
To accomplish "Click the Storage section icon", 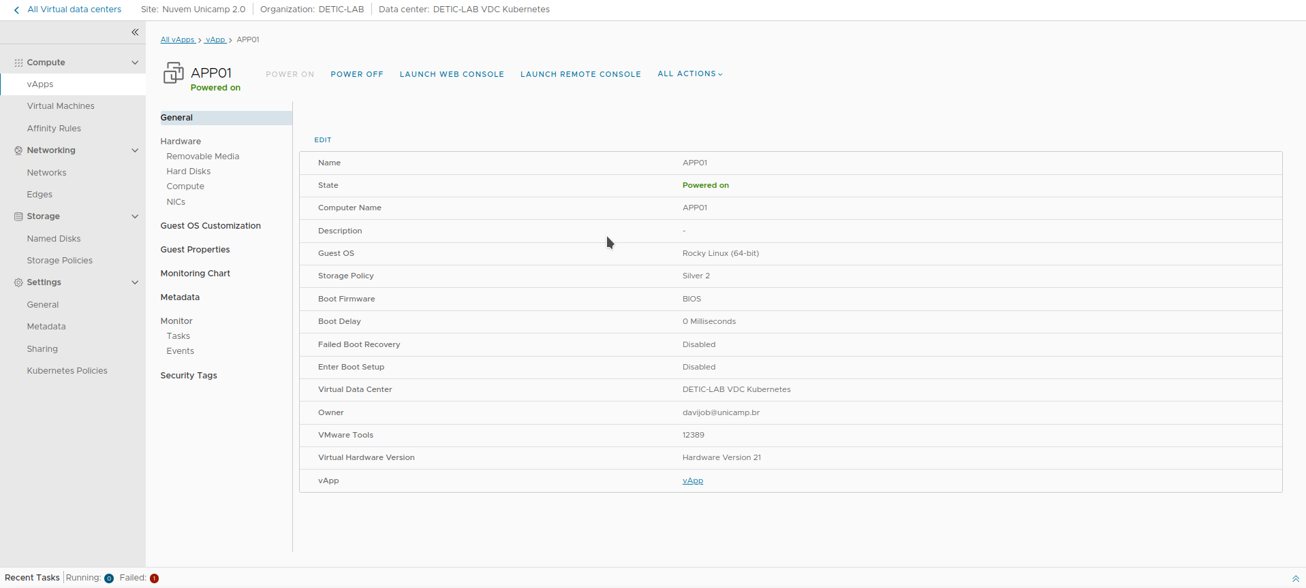I will point(18,216).
